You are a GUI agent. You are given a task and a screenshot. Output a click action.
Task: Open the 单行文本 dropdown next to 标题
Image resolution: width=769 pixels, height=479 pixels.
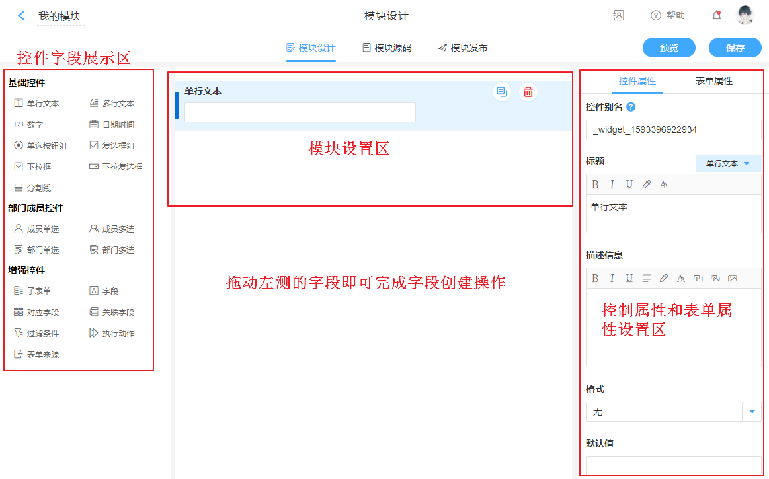(x=728, y=163)
